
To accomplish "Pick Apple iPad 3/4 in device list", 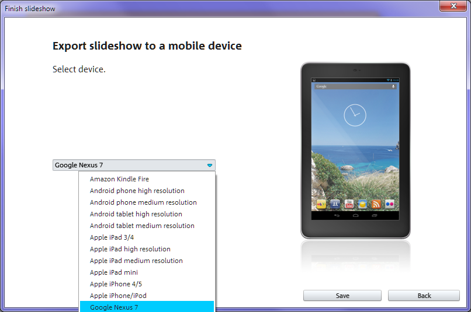I will coord(147,237).
